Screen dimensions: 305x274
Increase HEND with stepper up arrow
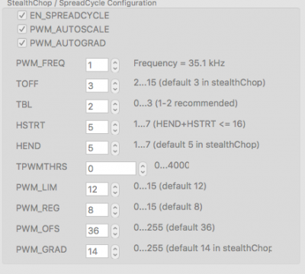tap(115, 145)
